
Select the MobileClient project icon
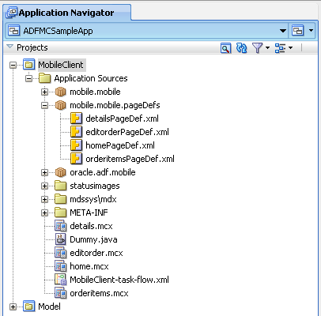coord(28,65)
